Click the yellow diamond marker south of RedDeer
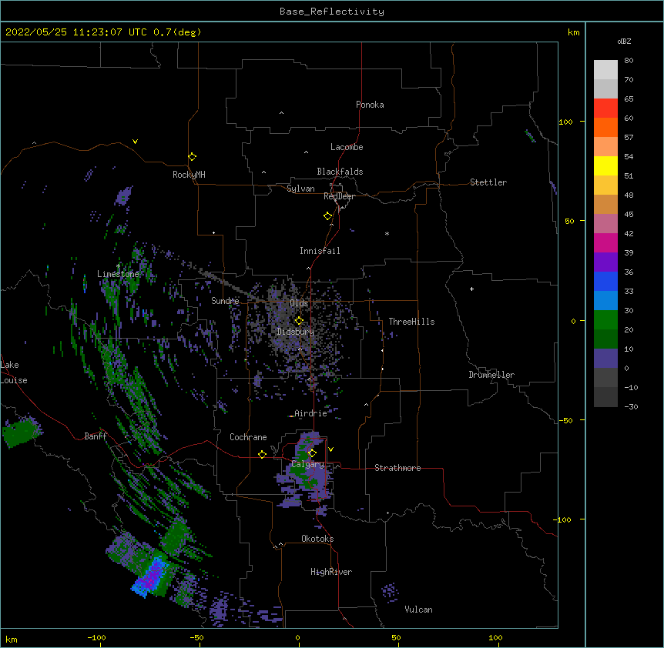 [327, 215]
